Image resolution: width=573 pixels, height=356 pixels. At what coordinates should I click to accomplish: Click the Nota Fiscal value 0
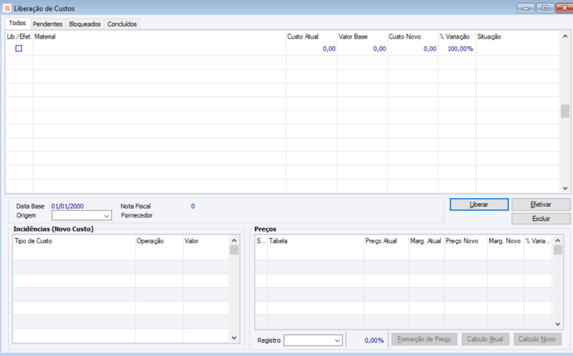point(193,206)
